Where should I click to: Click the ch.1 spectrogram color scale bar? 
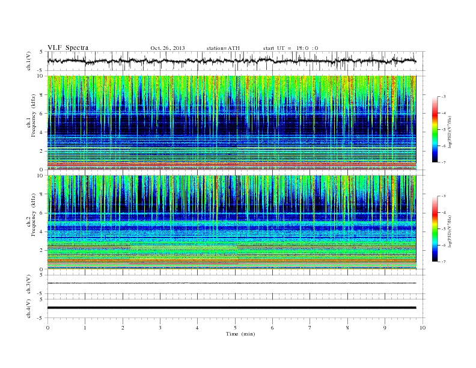(x=435, y=129)
